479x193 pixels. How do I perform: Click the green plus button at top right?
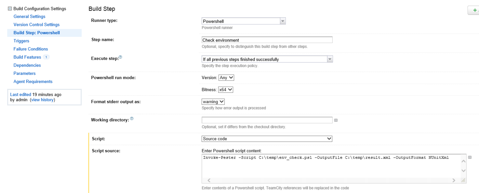[x=474, y=10]
